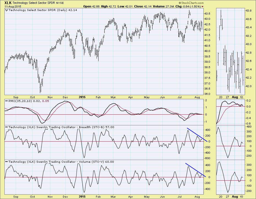Screen dimensions: 256x199
Task: Click the PMO(35,20,10) legend label
Action: 20,101
